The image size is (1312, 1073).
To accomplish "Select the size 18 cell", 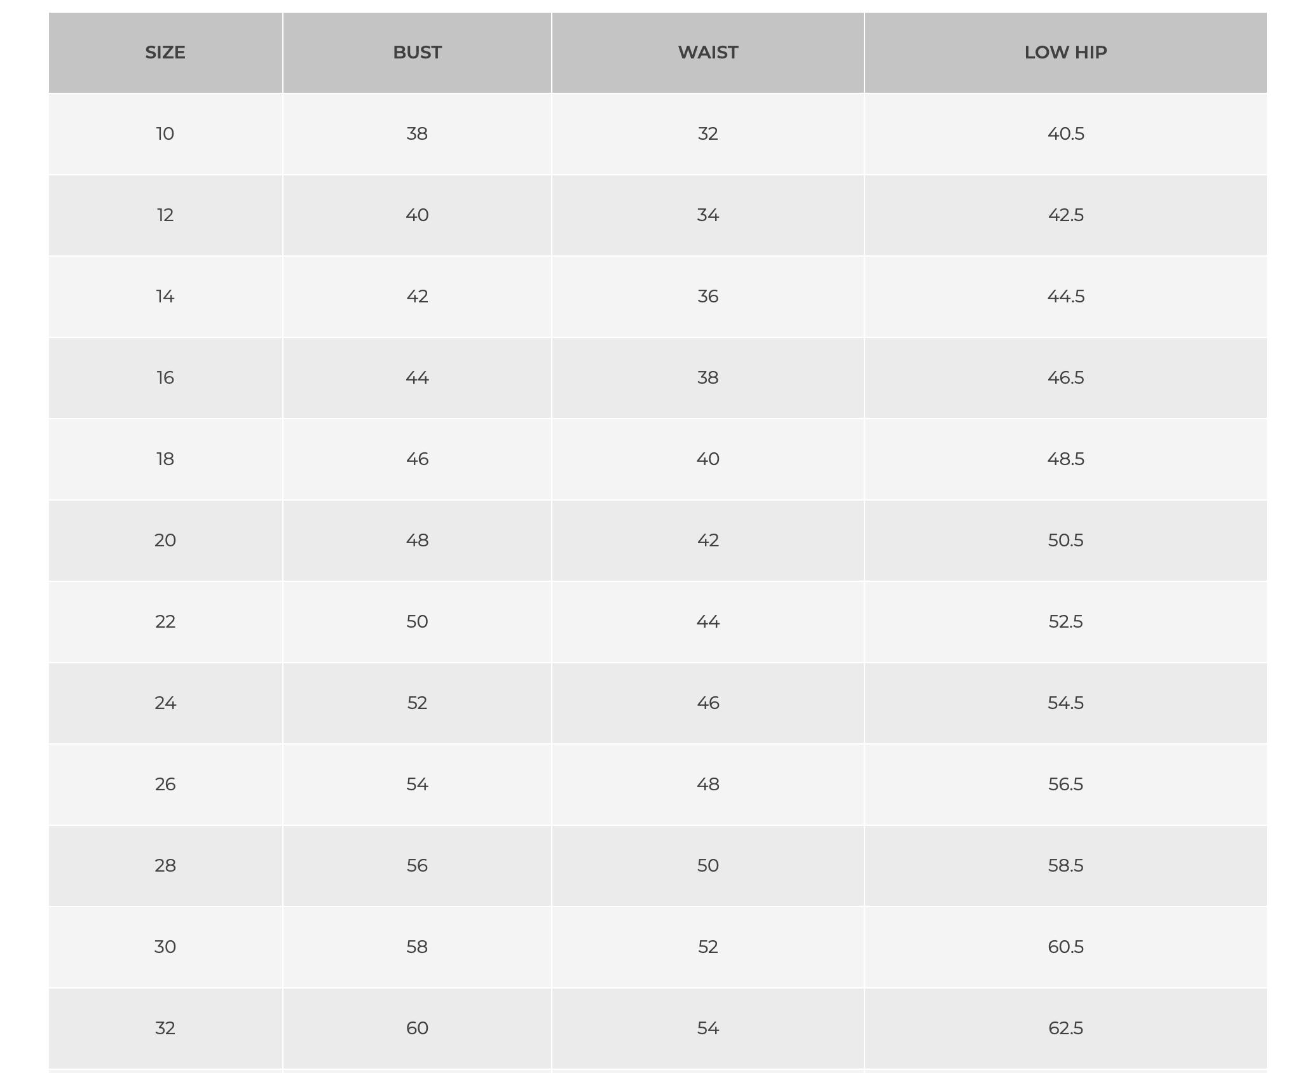I will (x=165, y=459).
